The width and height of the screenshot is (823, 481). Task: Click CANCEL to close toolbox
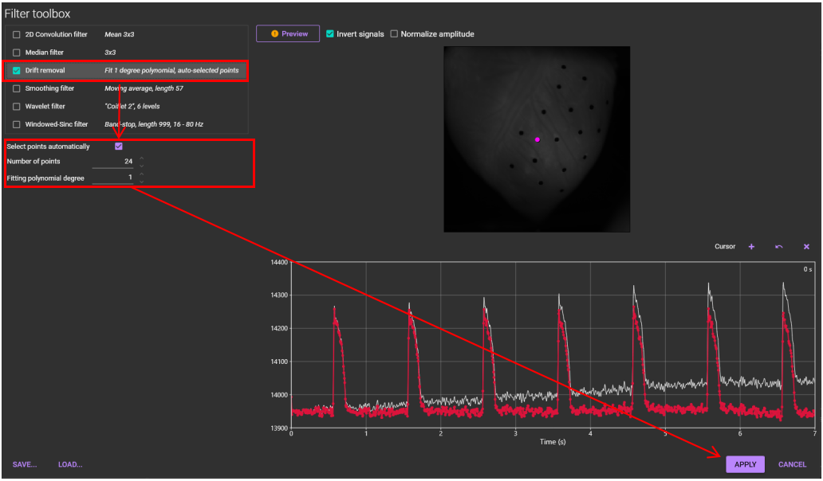tap(792, 464)
